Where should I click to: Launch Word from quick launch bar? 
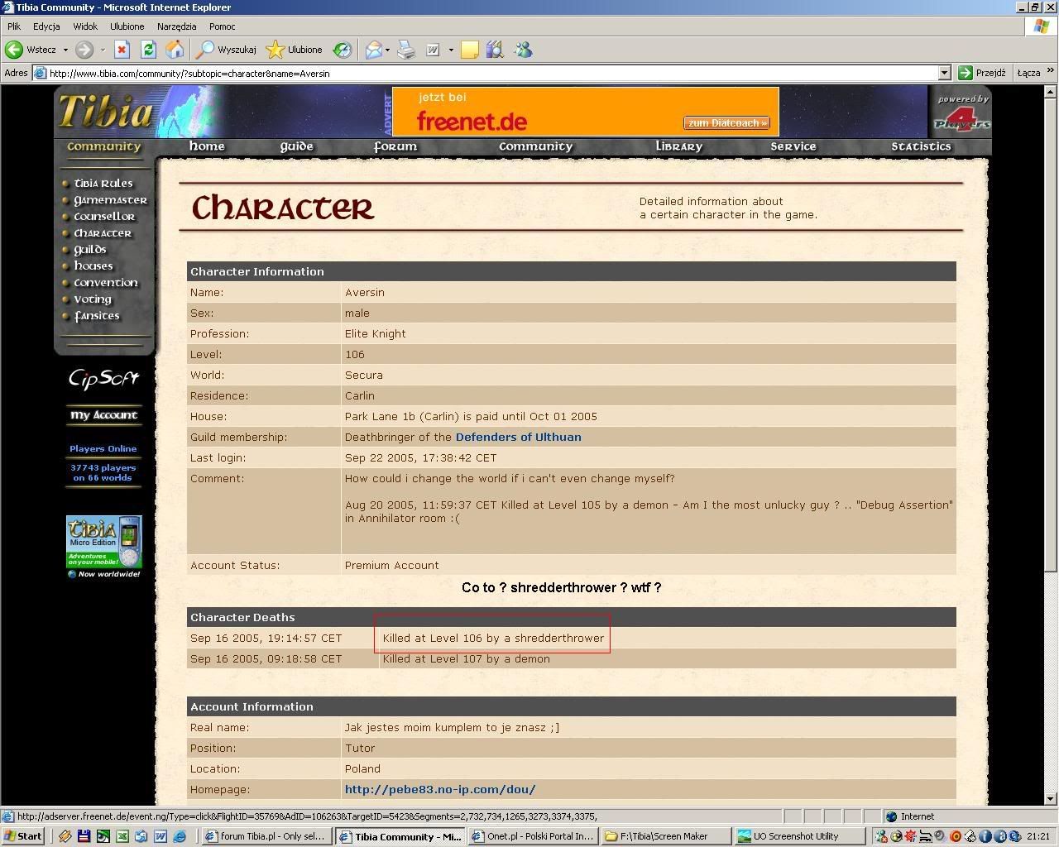coord(160,836)
